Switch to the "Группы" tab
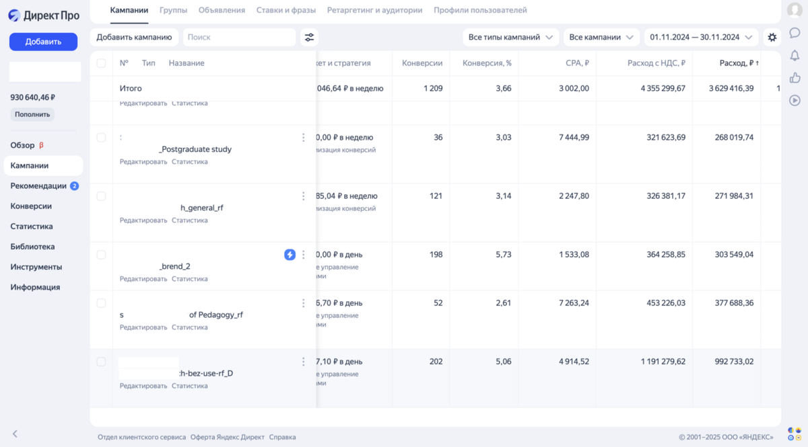The image size is (808, 447). [174, 10]
